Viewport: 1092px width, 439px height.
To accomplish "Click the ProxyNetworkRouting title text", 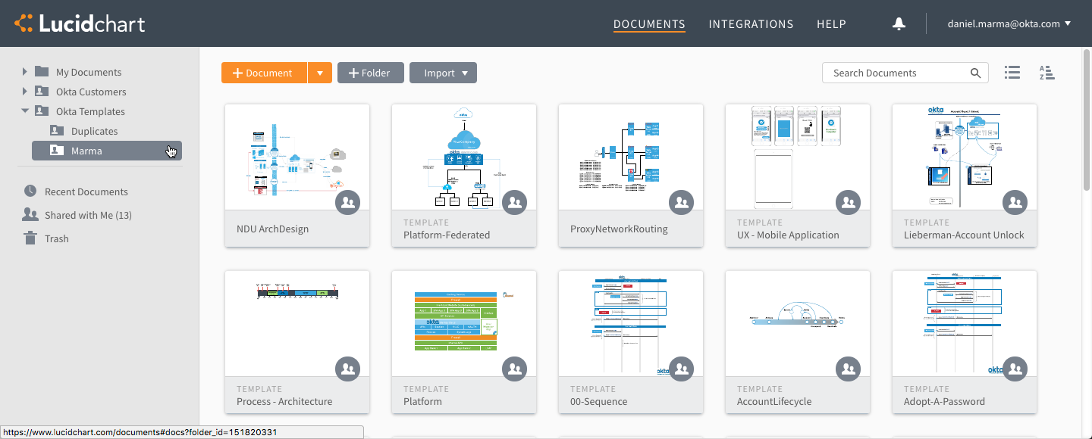I will tap(619, 229).
